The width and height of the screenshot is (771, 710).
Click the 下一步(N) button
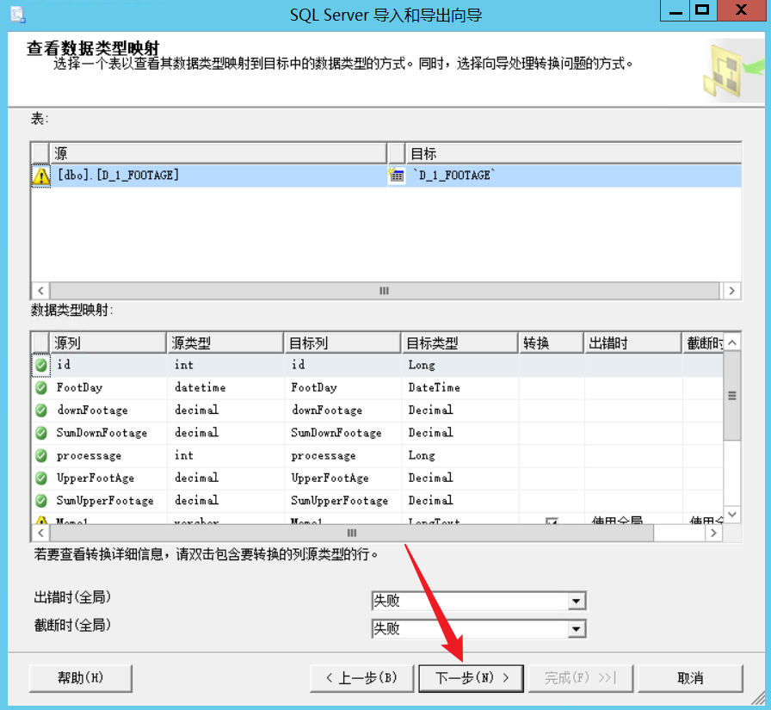pos(471,677)
